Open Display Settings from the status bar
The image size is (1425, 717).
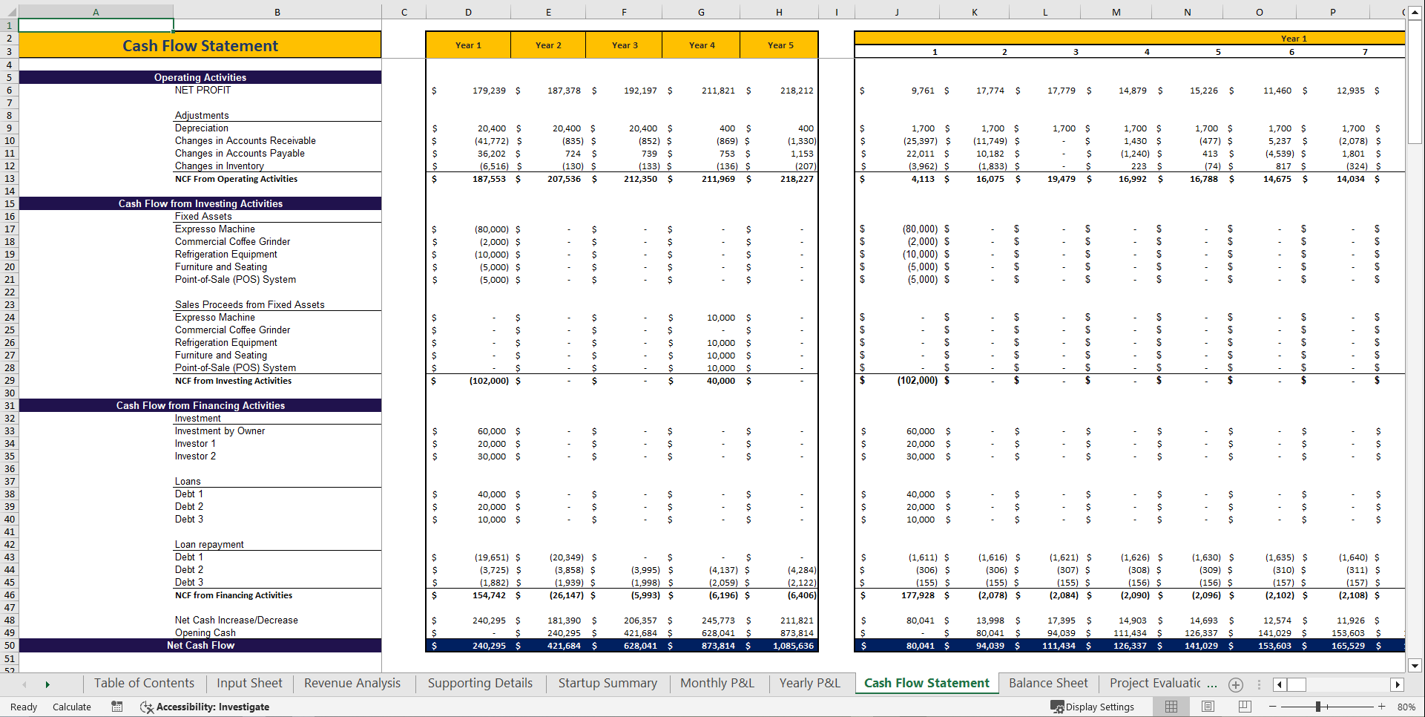pyautogui.click(x=1093, y=707)
